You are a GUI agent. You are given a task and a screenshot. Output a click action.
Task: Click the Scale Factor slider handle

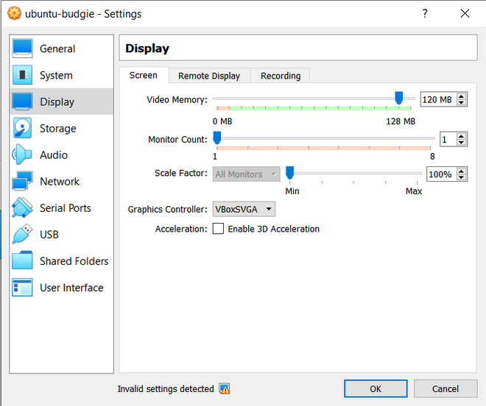(289, 173)
